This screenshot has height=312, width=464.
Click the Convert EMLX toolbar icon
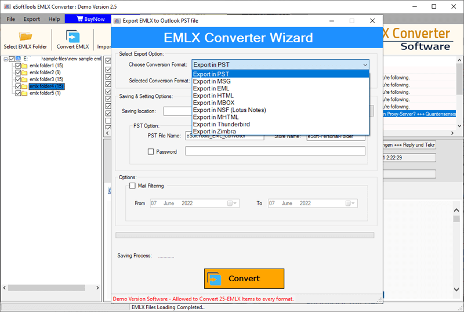[73, 36]
